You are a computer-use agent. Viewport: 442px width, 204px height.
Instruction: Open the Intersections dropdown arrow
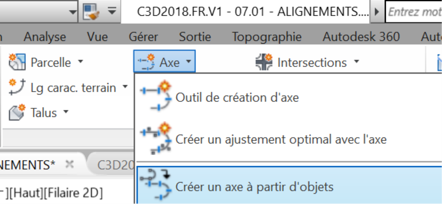tap(356, 62)
